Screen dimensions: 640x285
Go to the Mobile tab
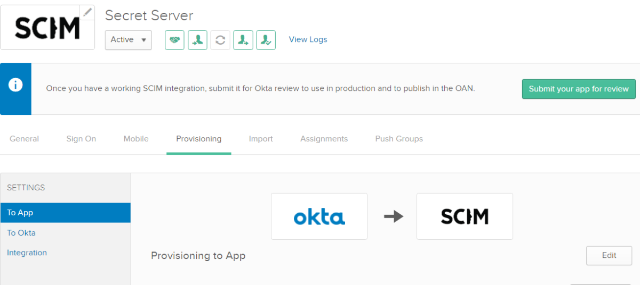136,139
